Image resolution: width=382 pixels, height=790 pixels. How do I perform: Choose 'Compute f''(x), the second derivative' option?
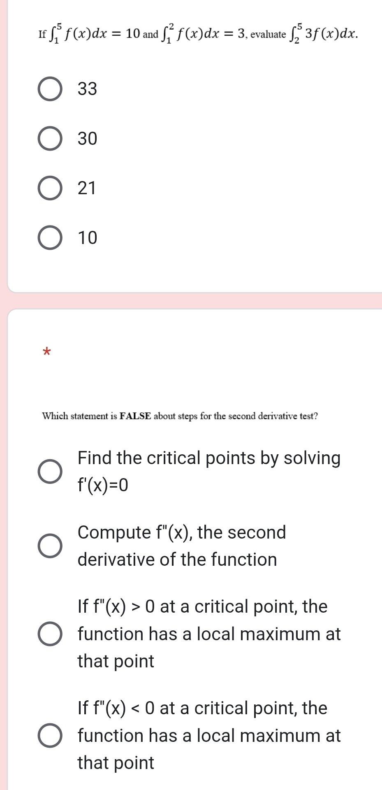pyautogui.click(x=50, y=545)
